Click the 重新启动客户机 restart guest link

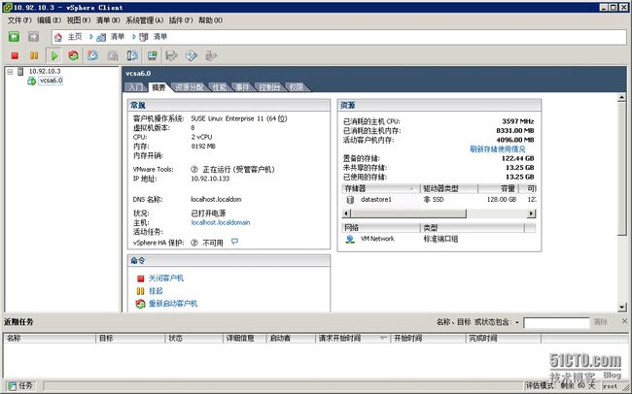click(173, 304)
